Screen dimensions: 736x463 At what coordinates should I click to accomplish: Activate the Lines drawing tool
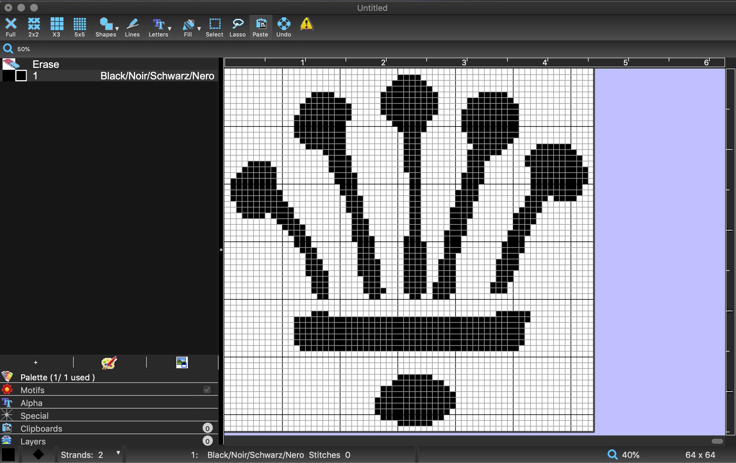(132, 27)
